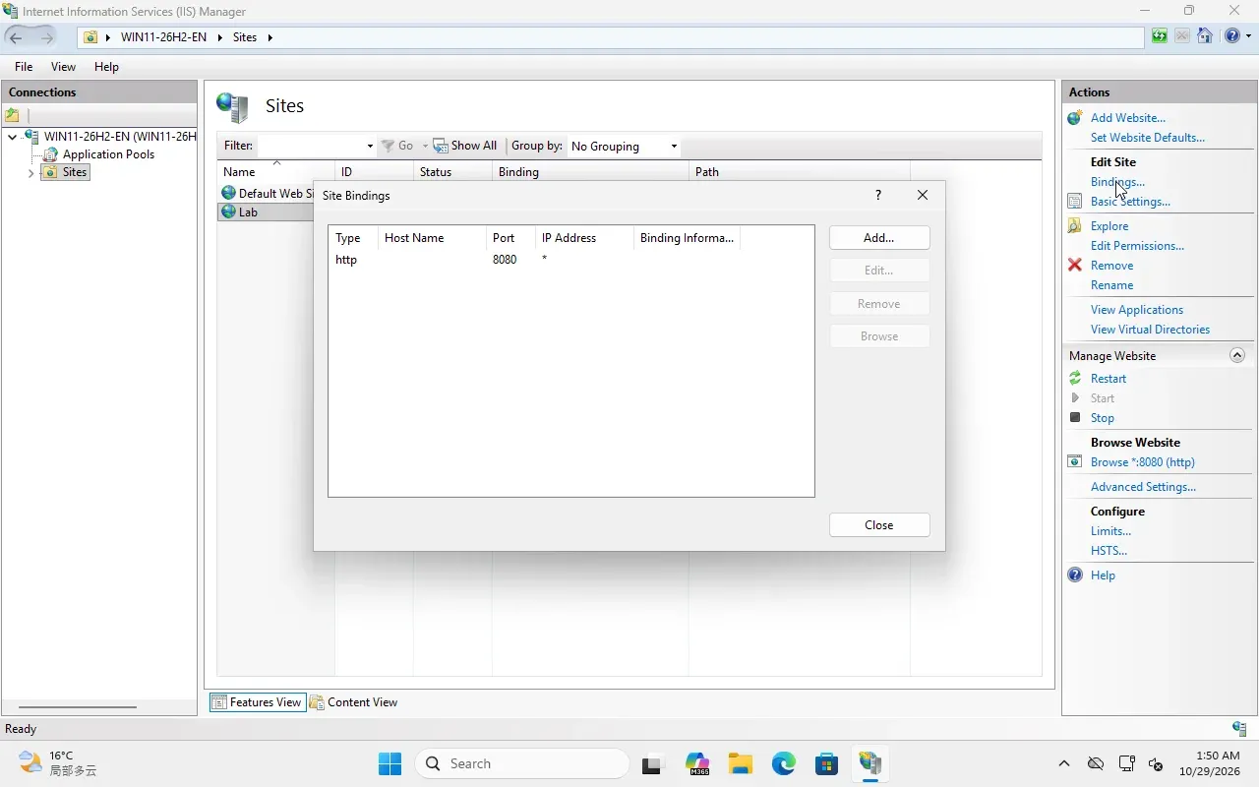The image size is (1259, 787).
Task: Click the Host Name column header
Action: click(x=432, y=238)
